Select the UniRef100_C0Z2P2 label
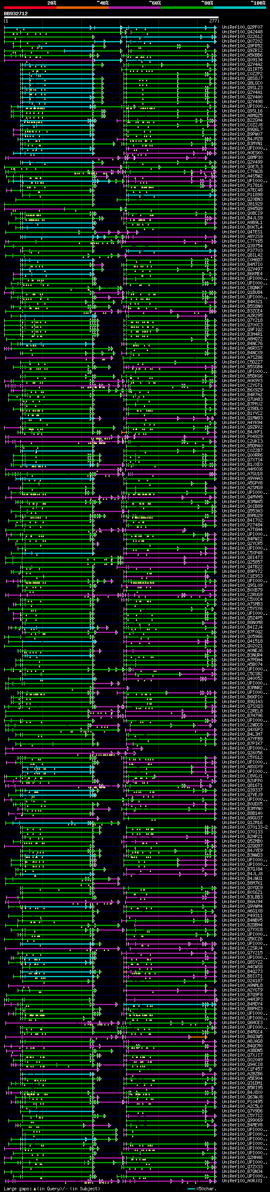270x1192 pixels. 242,74
